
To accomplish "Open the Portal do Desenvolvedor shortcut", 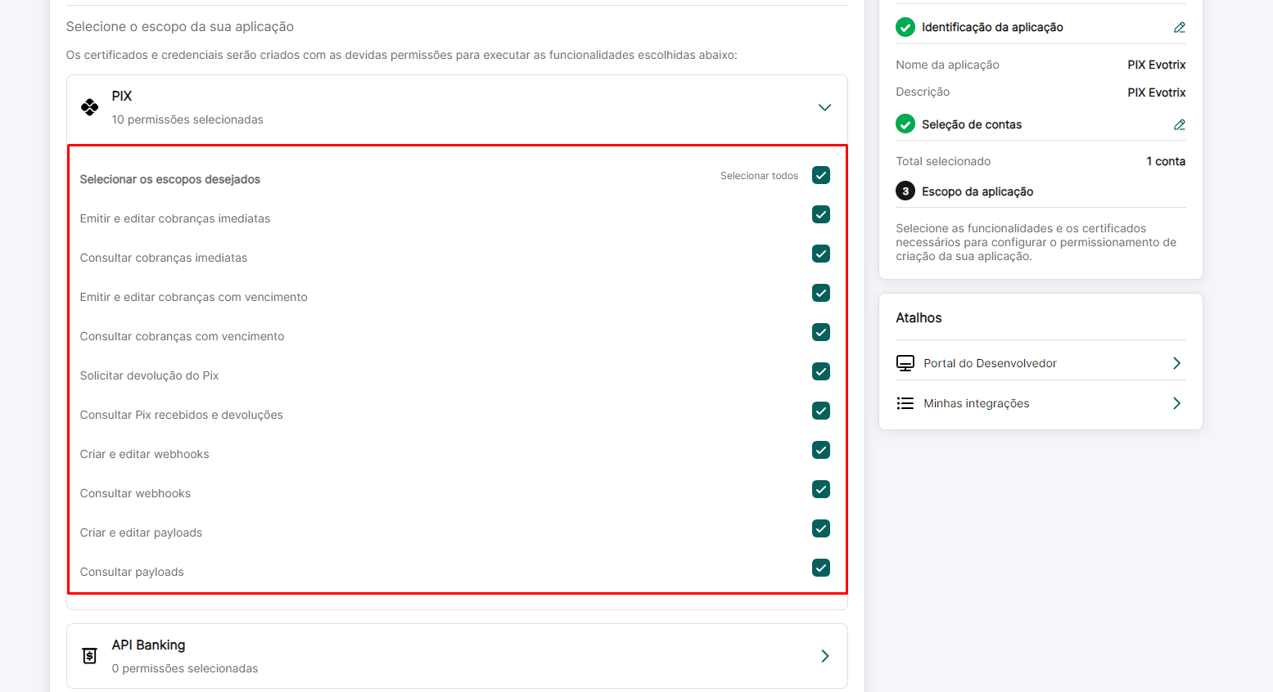I will pos(990,363).
